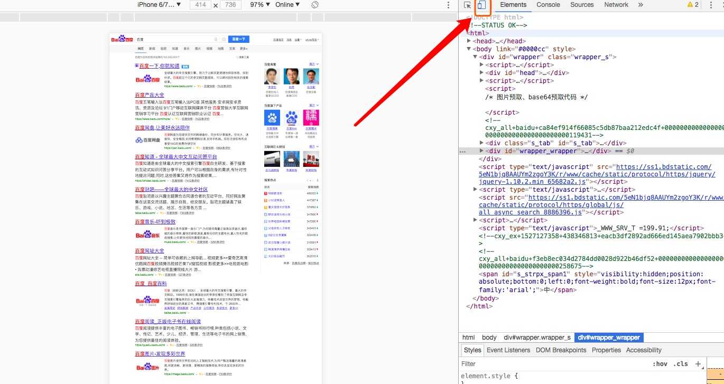Open the Sources tab
Image resolution: width=724 pixels, height=384 pixels.
(582, 5)
